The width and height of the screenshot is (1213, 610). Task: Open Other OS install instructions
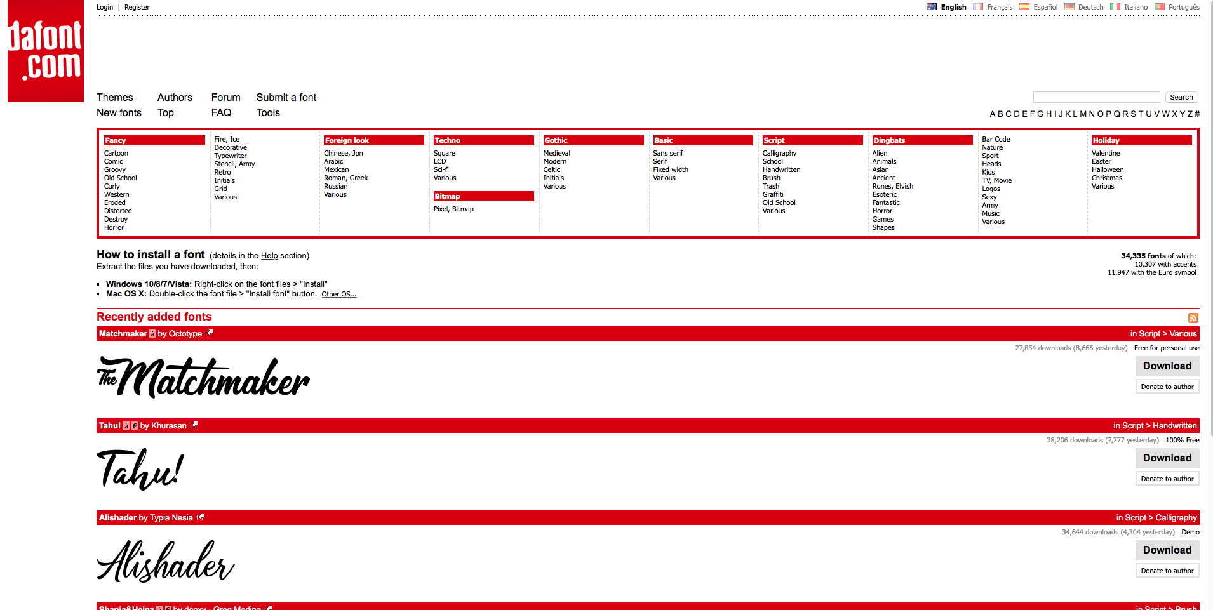click(x=338, y=294)
